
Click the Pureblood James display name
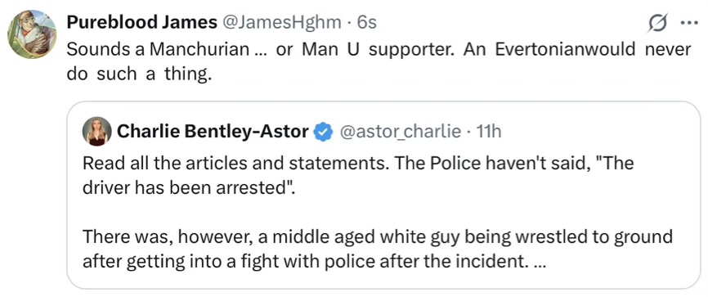coord(142,23)
